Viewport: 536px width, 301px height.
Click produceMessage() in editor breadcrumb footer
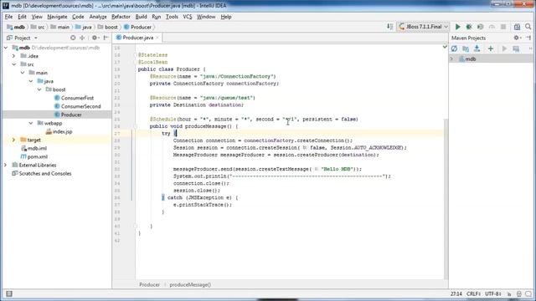pos(190,284)
